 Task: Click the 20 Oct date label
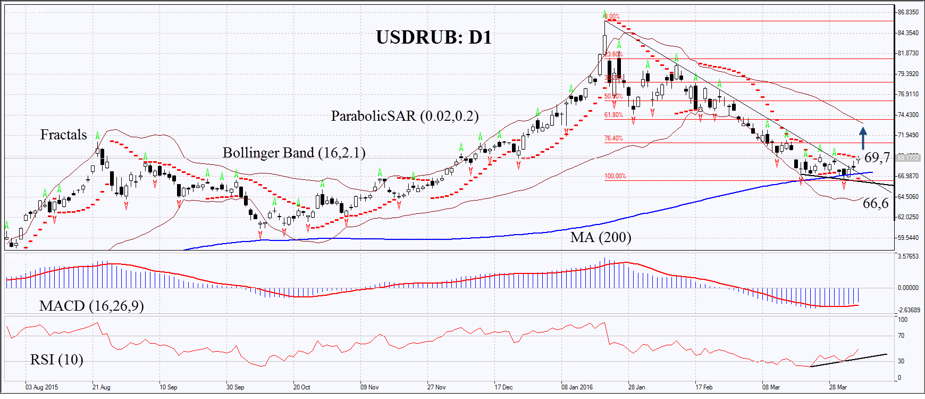point(301,387)
